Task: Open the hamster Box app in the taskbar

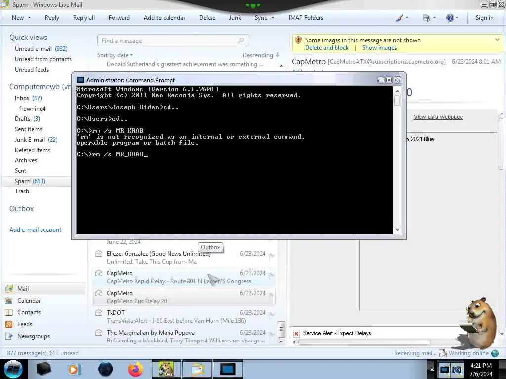Action: tap(166, 369)
